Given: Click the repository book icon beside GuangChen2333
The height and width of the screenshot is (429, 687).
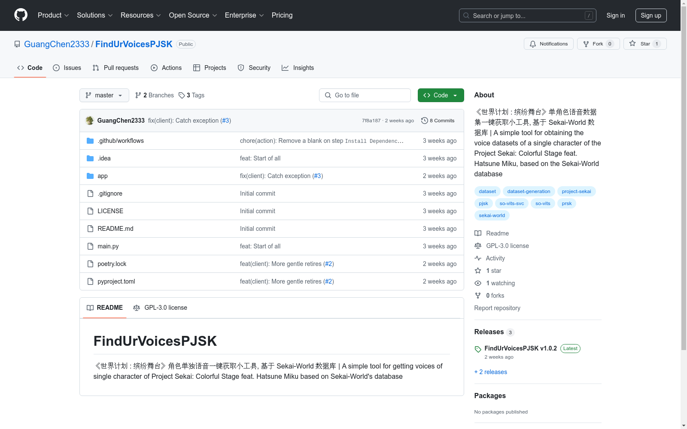Looking at the screenshot, I should coord(17,44).
